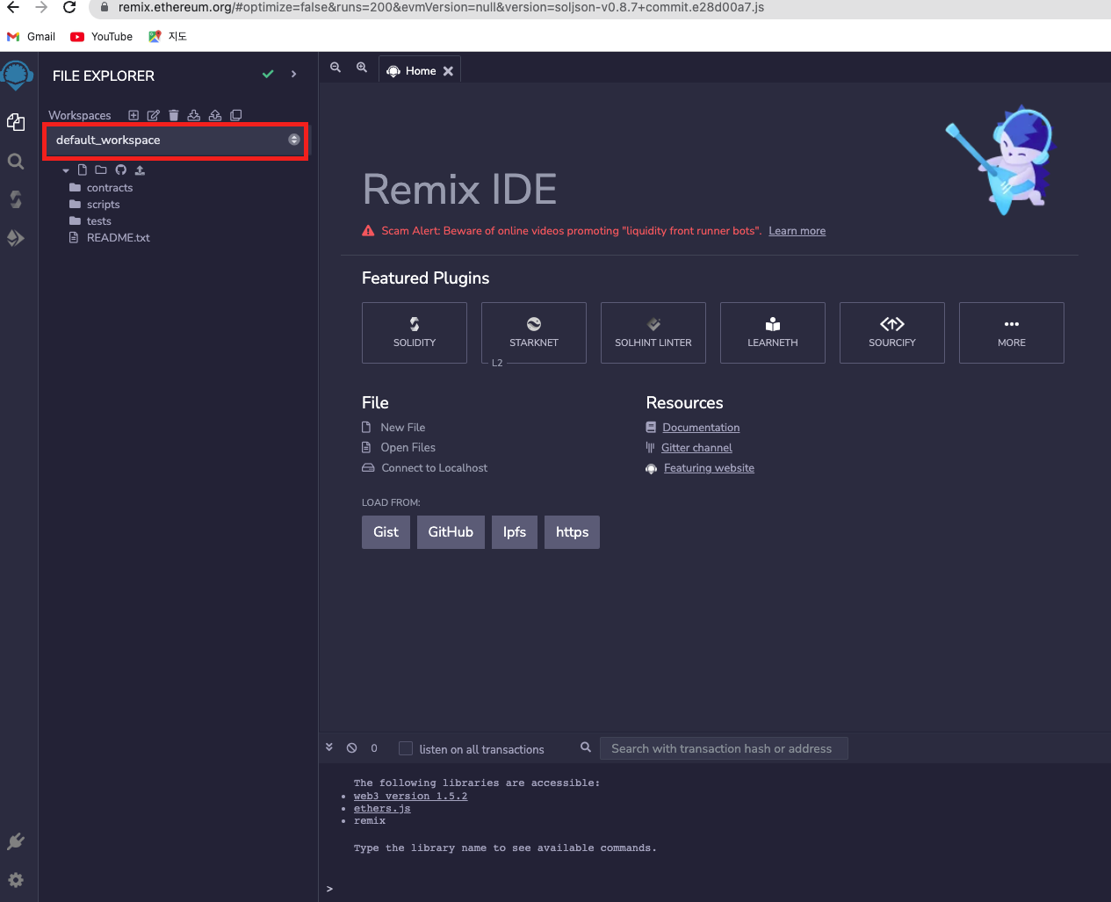Open the Documentation resource link
The height and width of the screenshot is (902, 1111).
point(701,428)
